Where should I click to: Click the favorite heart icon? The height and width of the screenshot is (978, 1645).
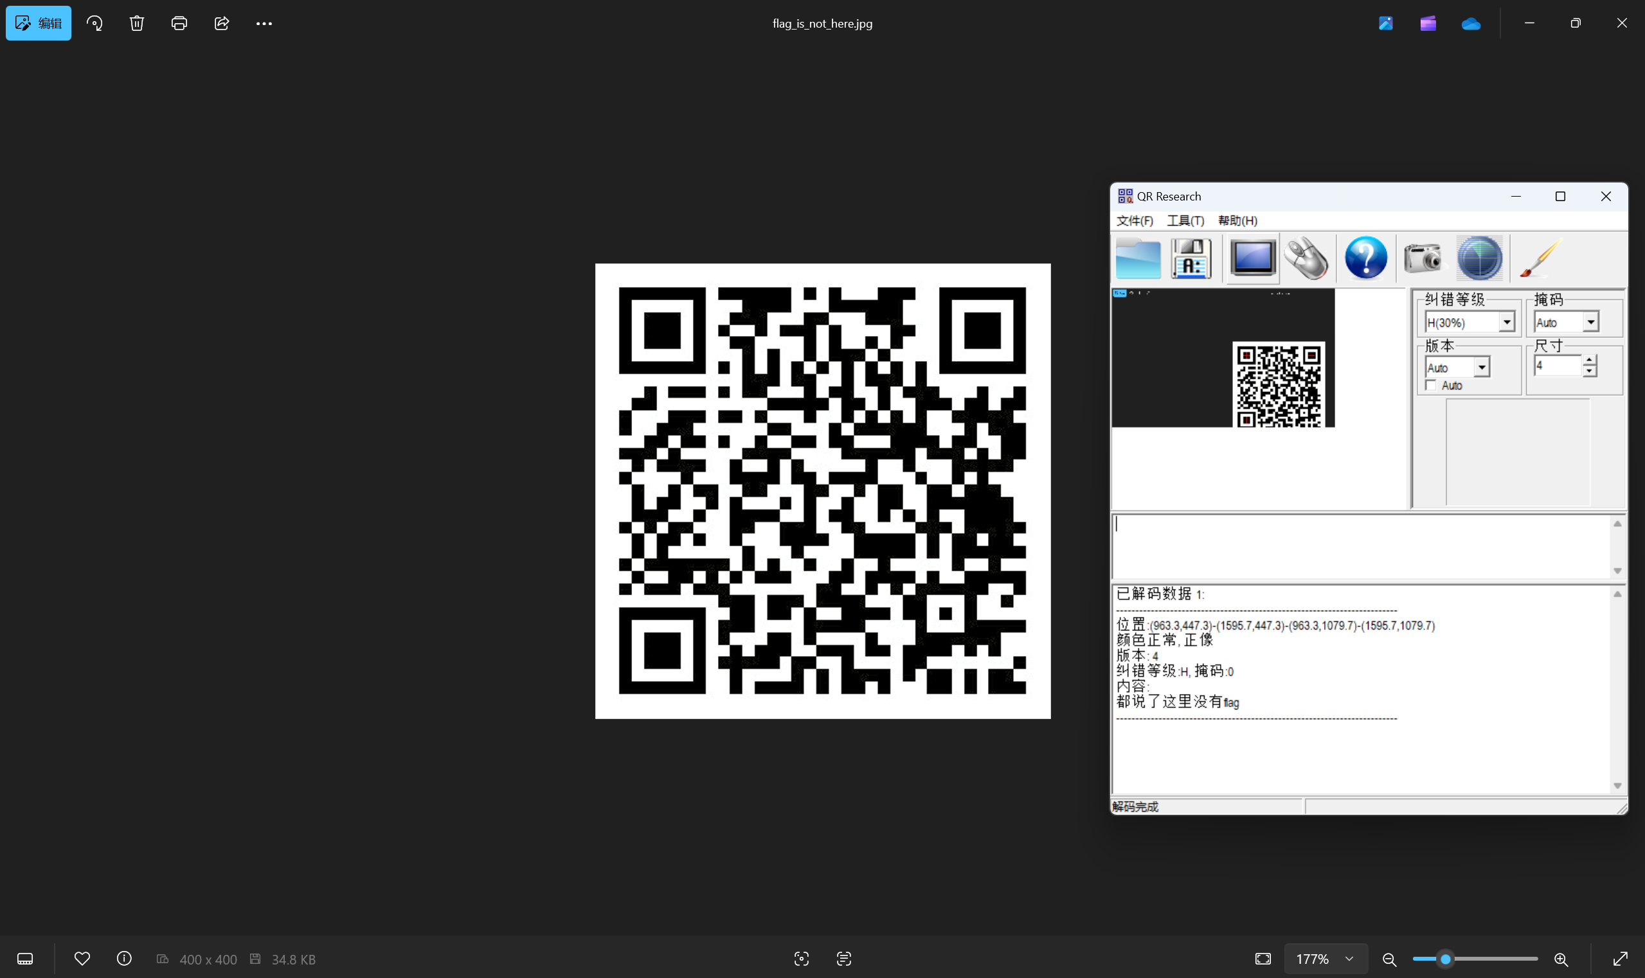click(82, 958)
